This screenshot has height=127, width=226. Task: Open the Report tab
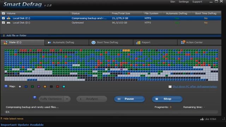[x=155, y=42]
